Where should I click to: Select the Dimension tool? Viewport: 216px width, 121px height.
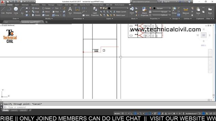click(77, 10)
